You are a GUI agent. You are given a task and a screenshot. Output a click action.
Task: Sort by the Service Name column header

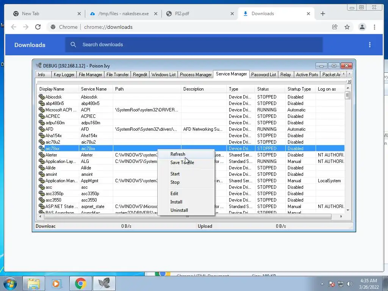(96, 89)
